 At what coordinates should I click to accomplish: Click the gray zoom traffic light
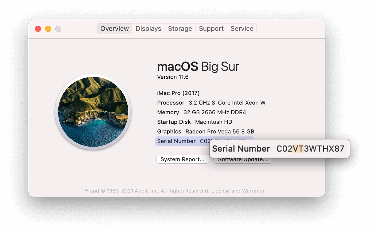click(x=58, y=29)
